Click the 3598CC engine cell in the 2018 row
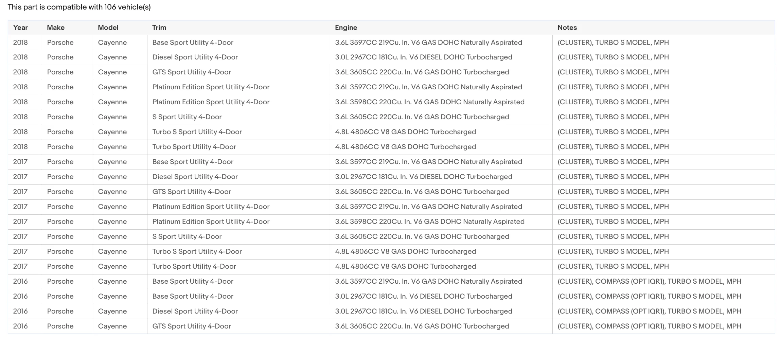 click(x=441, y=102)
